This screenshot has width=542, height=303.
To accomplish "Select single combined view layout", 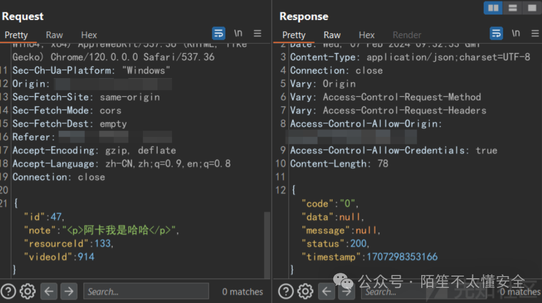I will pyautogui.click(x=532, y=8).
